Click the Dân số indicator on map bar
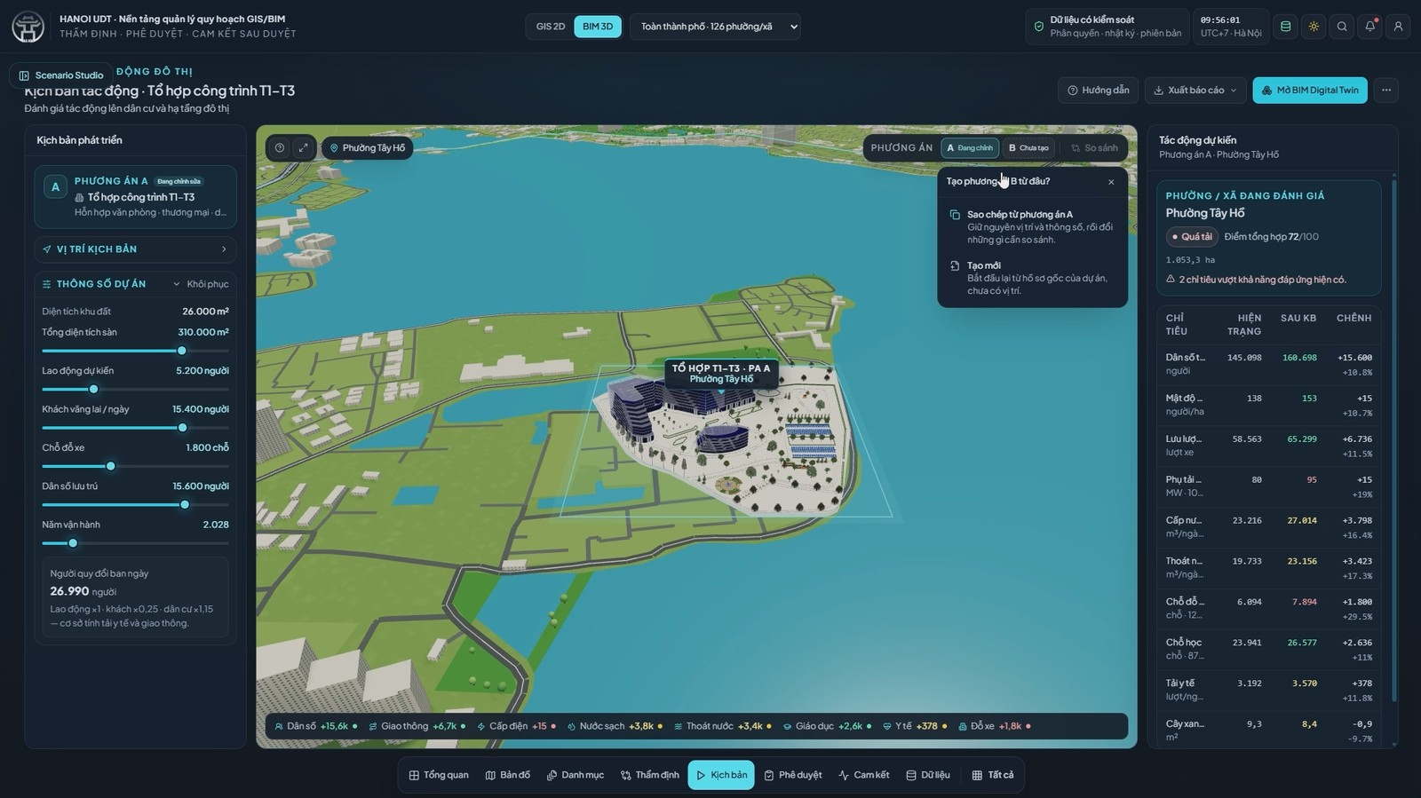Screen dimensions: 1421x798 click(316, 726)
